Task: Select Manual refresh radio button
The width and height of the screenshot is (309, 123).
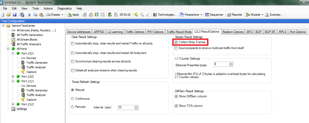Action: [x=72, y=90]
